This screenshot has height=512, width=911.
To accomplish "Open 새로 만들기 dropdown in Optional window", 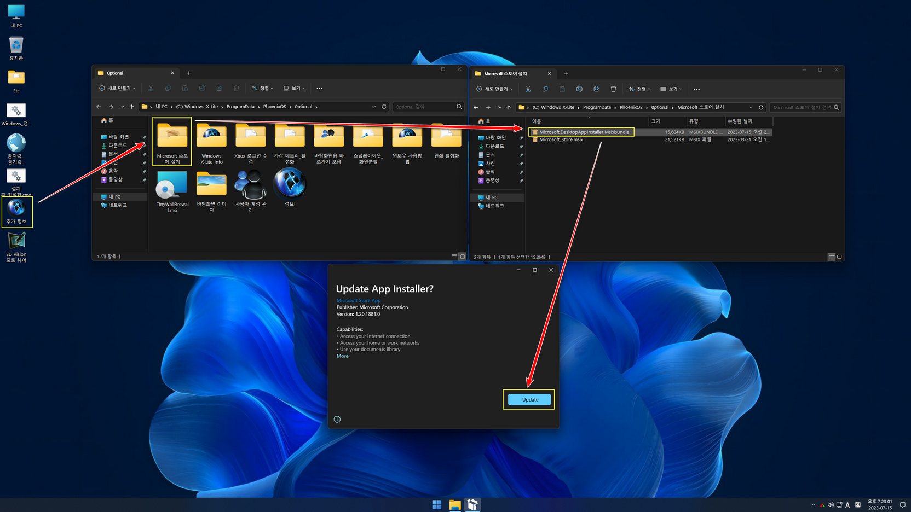I will click(117, 88).
